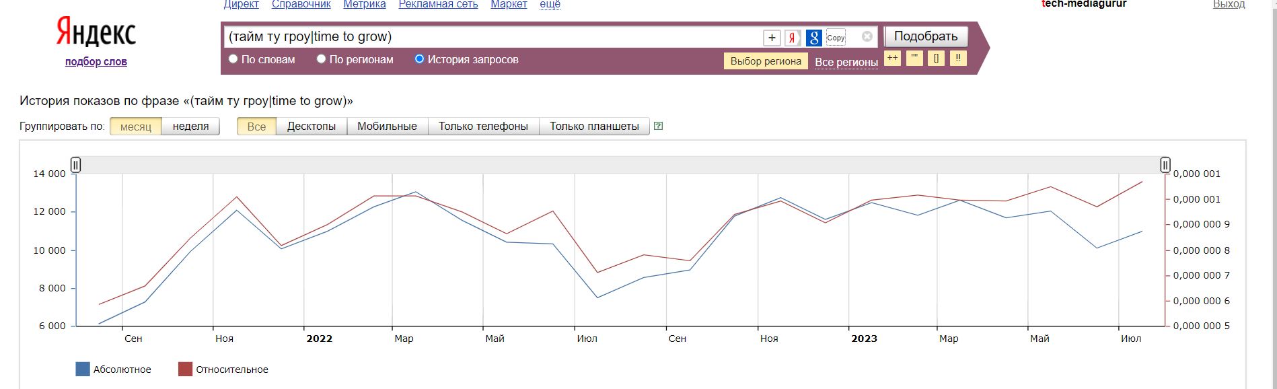The width and height of the screenshot is (1277, 389).
Task: Click the quotes operator button
Action: pyautogui.click(x=914, y=59)
